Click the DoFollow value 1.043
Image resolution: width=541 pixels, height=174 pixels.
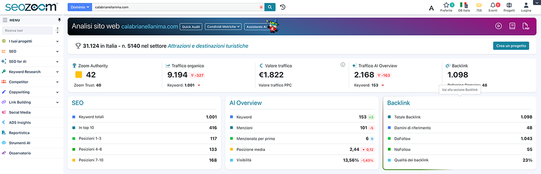[x=526, y=138]
